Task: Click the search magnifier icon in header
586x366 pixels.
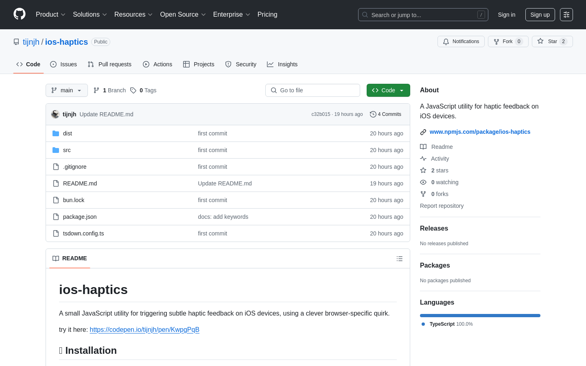Action: (x=365, y=15)
